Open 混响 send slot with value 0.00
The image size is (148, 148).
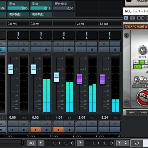coord(18,6)
